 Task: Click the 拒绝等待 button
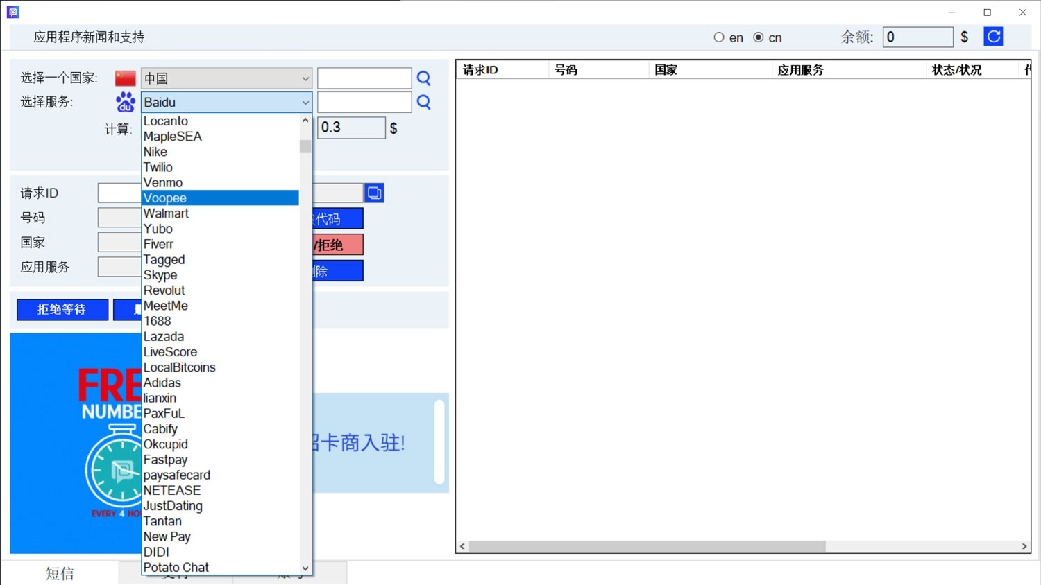[x=62, y=309]
